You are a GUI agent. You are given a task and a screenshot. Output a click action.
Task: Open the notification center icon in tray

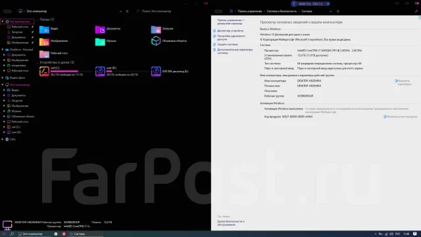point(415,234)
